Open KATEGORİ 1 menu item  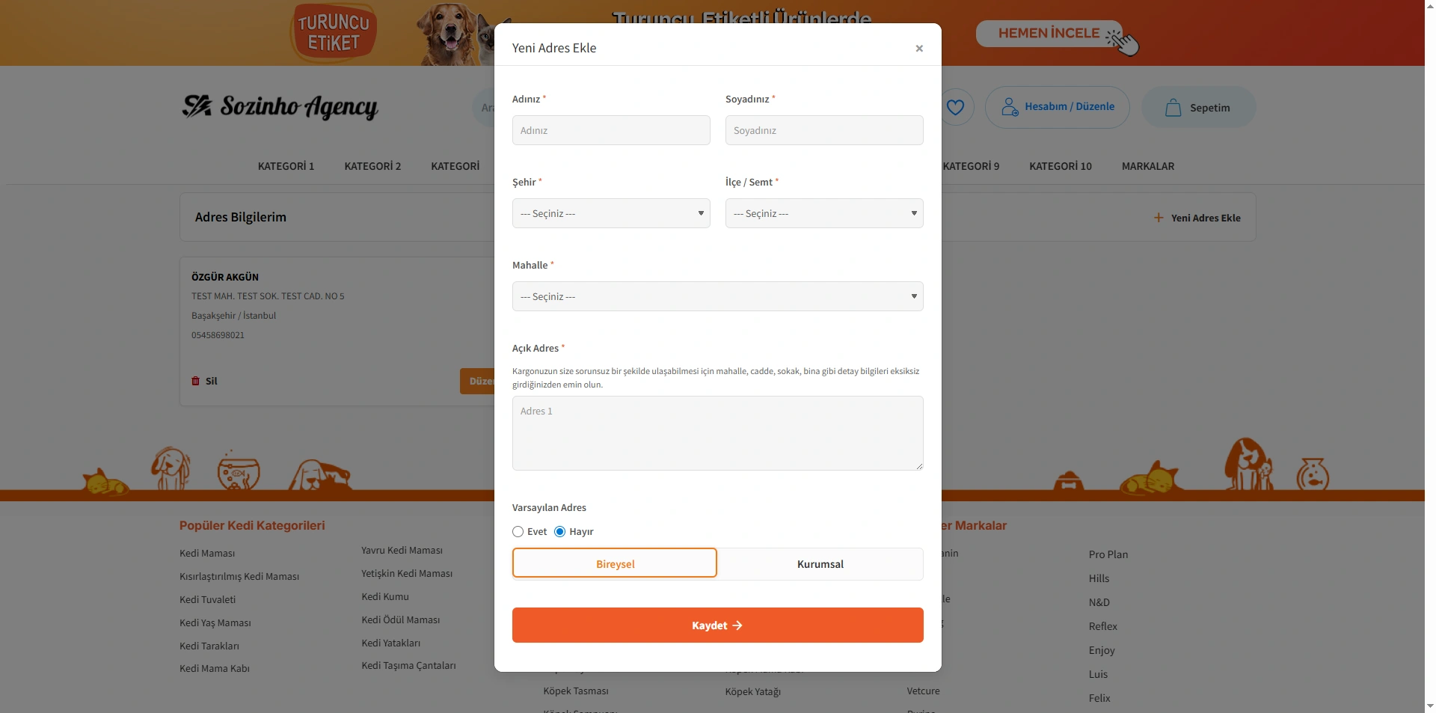tap(286, 166)
